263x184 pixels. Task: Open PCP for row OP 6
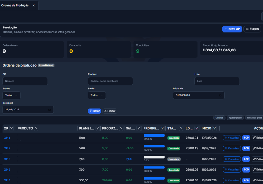246,170
